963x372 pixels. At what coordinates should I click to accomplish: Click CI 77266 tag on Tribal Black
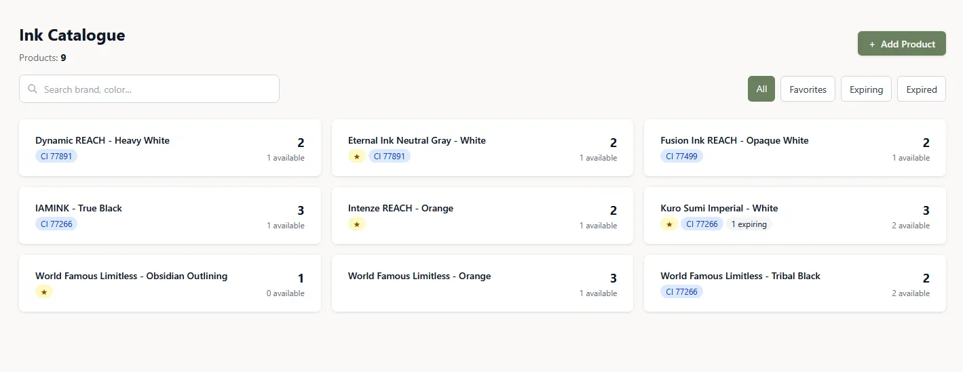[681, 292]
